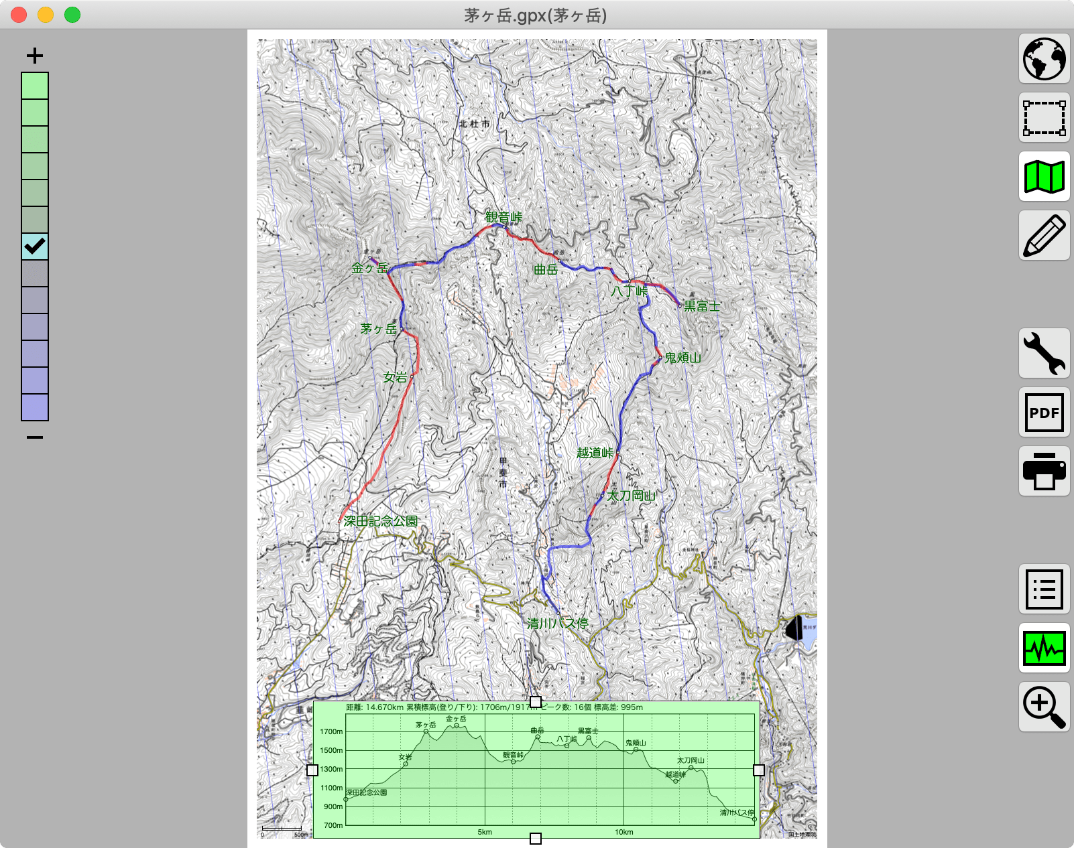1074x848 pixels.
Task: Click the 5km distance axis label
Action: 485,832
